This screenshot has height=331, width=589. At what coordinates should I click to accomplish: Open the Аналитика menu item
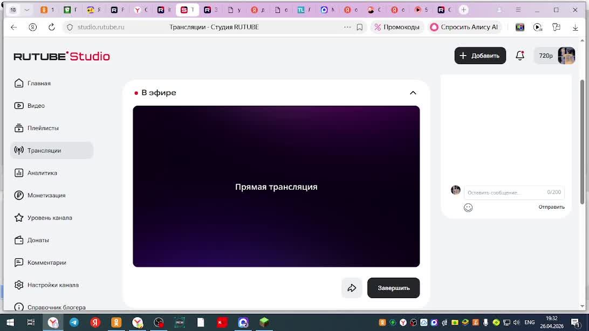(42, 173)
